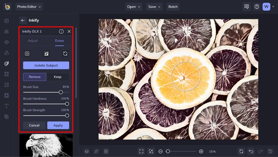The height and width of the screenshot is (157, 278).
Task: Go back using the Inkify arrow
Action: click(23, 20)
